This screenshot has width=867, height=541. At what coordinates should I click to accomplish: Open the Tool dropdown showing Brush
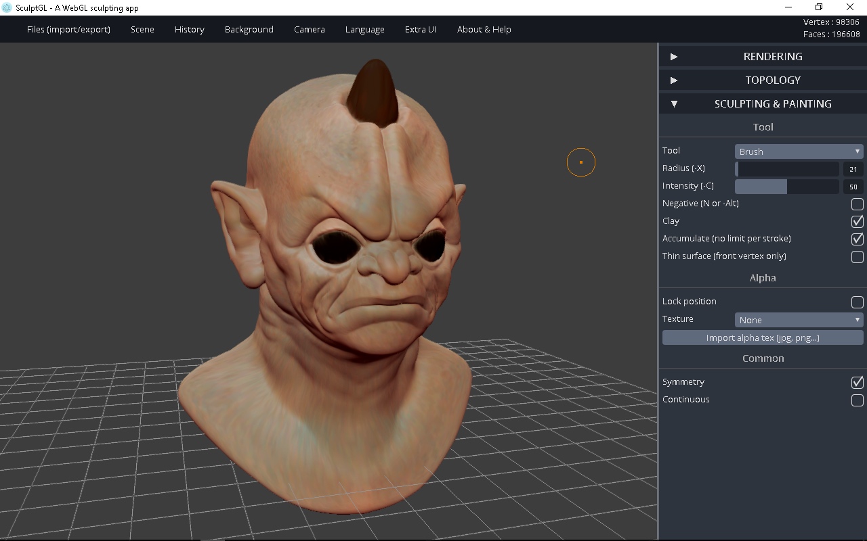click(799, 151)
